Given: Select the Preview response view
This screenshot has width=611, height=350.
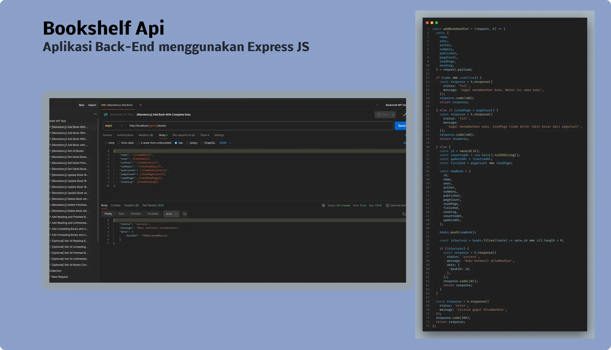Looking at the screenshot, I should 136,214.
